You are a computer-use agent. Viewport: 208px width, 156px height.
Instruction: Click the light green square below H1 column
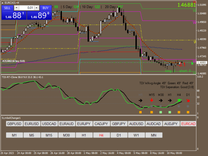170,112
